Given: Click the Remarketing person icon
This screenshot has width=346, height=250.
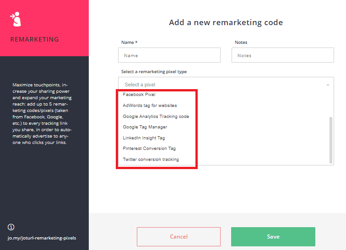Looking at the screenshot, I should click(x=16, y=19).
